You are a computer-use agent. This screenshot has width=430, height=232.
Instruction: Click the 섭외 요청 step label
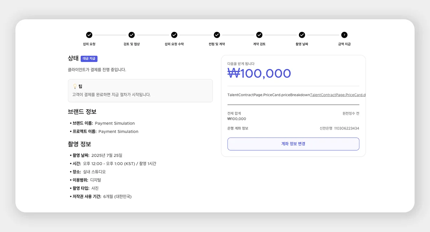[x=89, y=44]
